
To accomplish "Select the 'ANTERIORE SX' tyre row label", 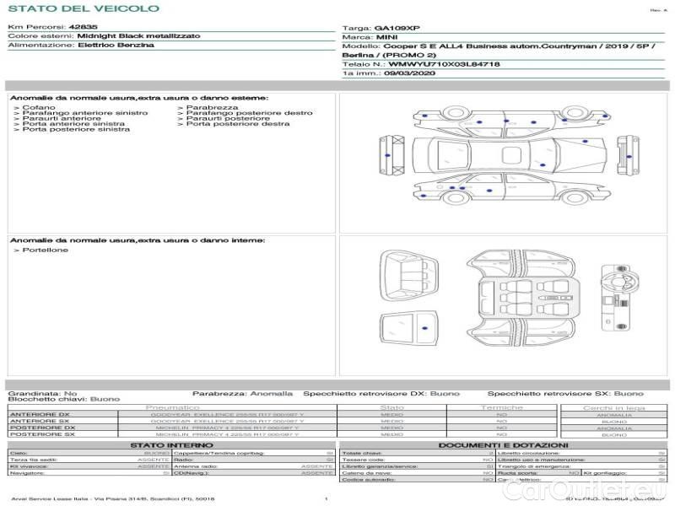I will (40, 421).
